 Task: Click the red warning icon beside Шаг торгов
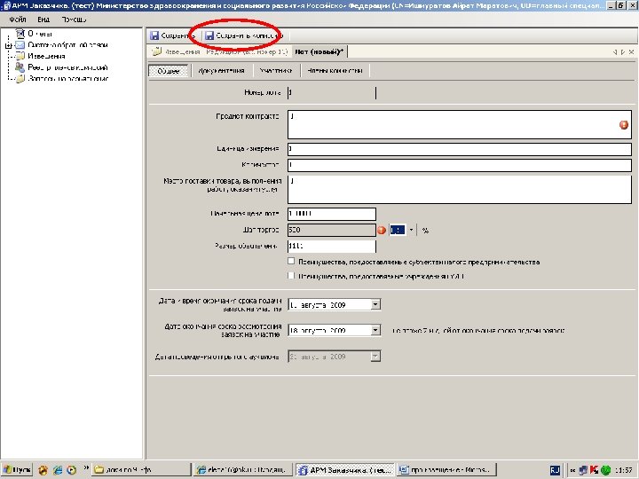point(382,230)
